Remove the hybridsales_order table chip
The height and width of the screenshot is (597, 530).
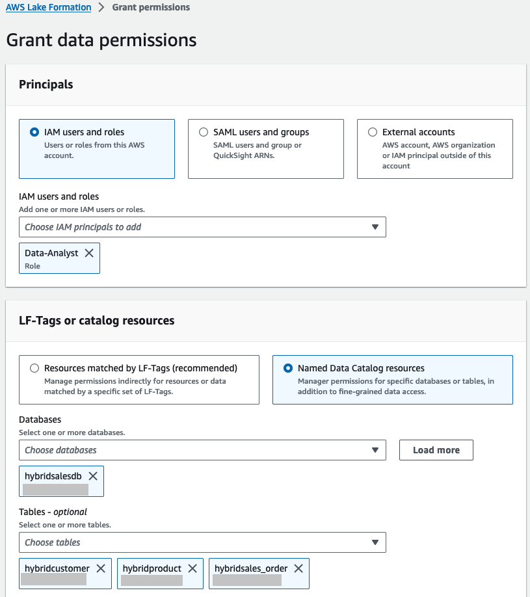coord(298,568)
